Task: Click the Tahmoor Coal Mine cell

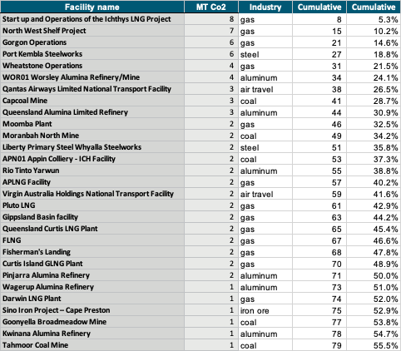Action: click(x=92, y=345)
